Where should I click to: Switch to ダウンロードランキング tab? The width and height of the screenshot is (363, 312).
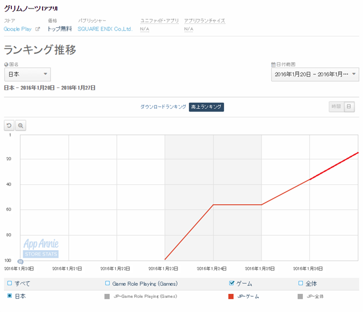(163, 107)
